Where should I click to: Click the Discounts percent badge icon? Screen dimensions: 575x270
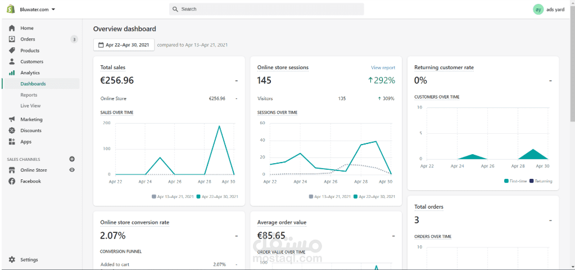point(12,130)
